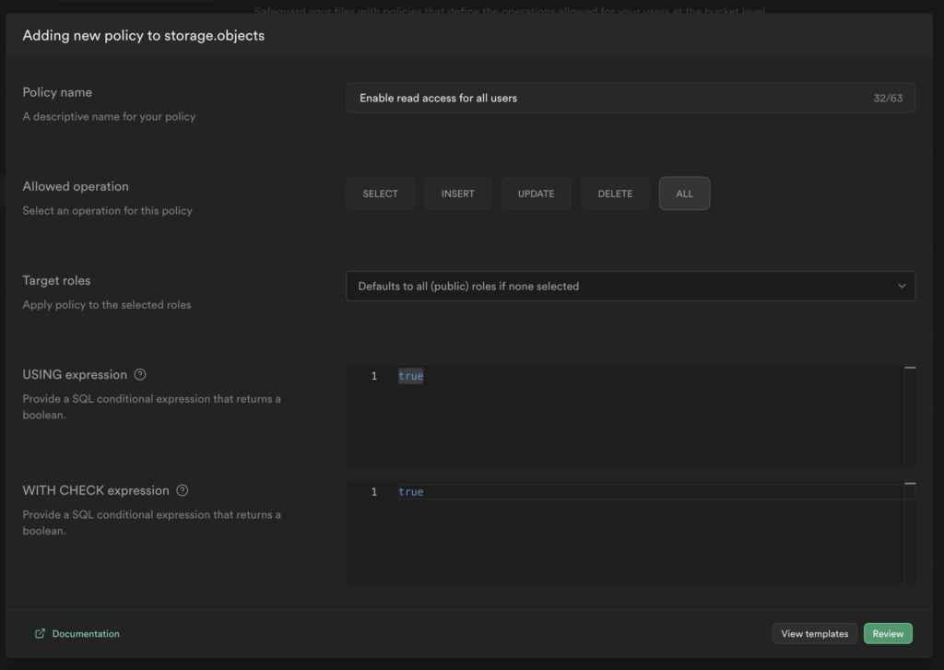Set allowed operation to DELETE
The width and height of the screenshot is (944, 670).
(x=615, y=194)
